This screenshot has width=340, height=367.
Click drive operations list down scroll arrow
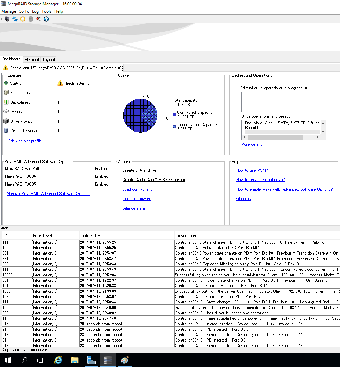323,132
